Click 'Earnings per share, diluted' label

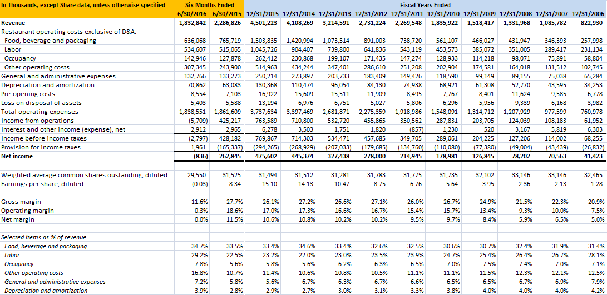point(42,184)
